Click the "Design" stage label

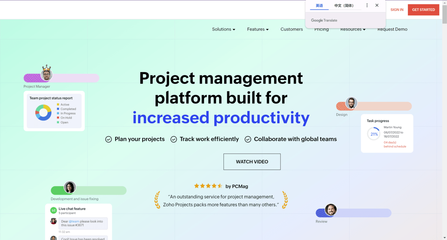(342, 115)
